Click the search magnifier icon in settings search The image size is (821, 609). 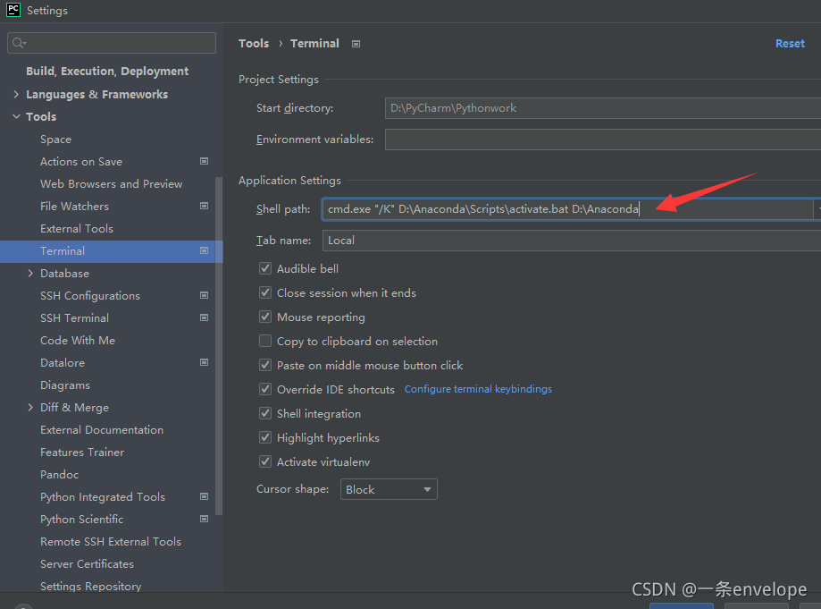pyautogui.click(x=19, y=43)
